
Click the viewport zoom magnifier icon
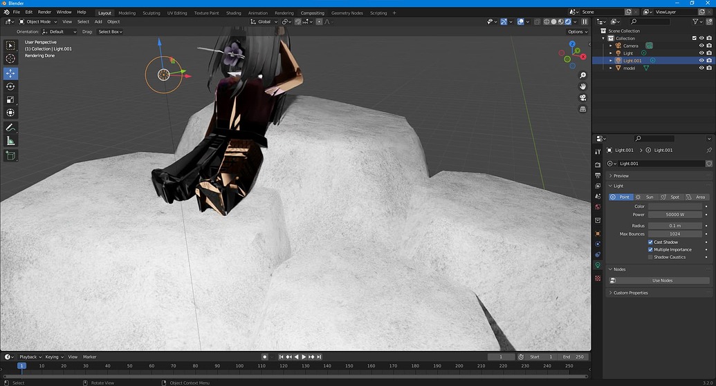582,75
